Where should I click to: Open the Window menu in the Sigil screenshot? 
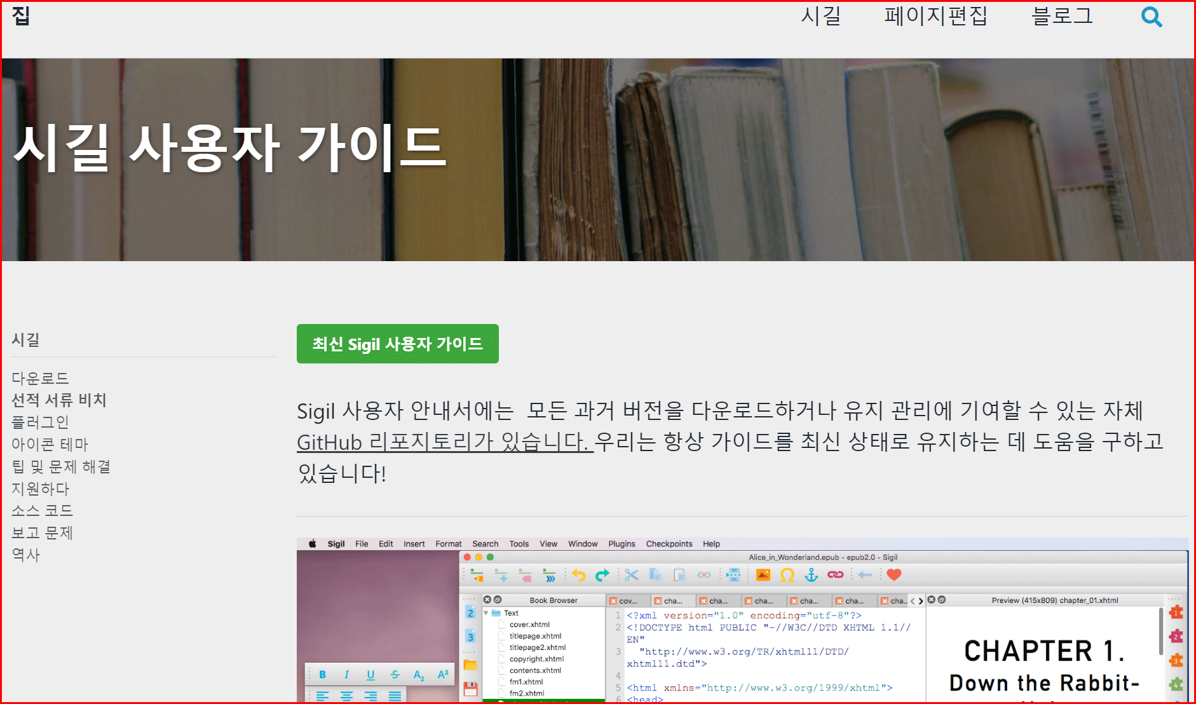coord(583,544)
